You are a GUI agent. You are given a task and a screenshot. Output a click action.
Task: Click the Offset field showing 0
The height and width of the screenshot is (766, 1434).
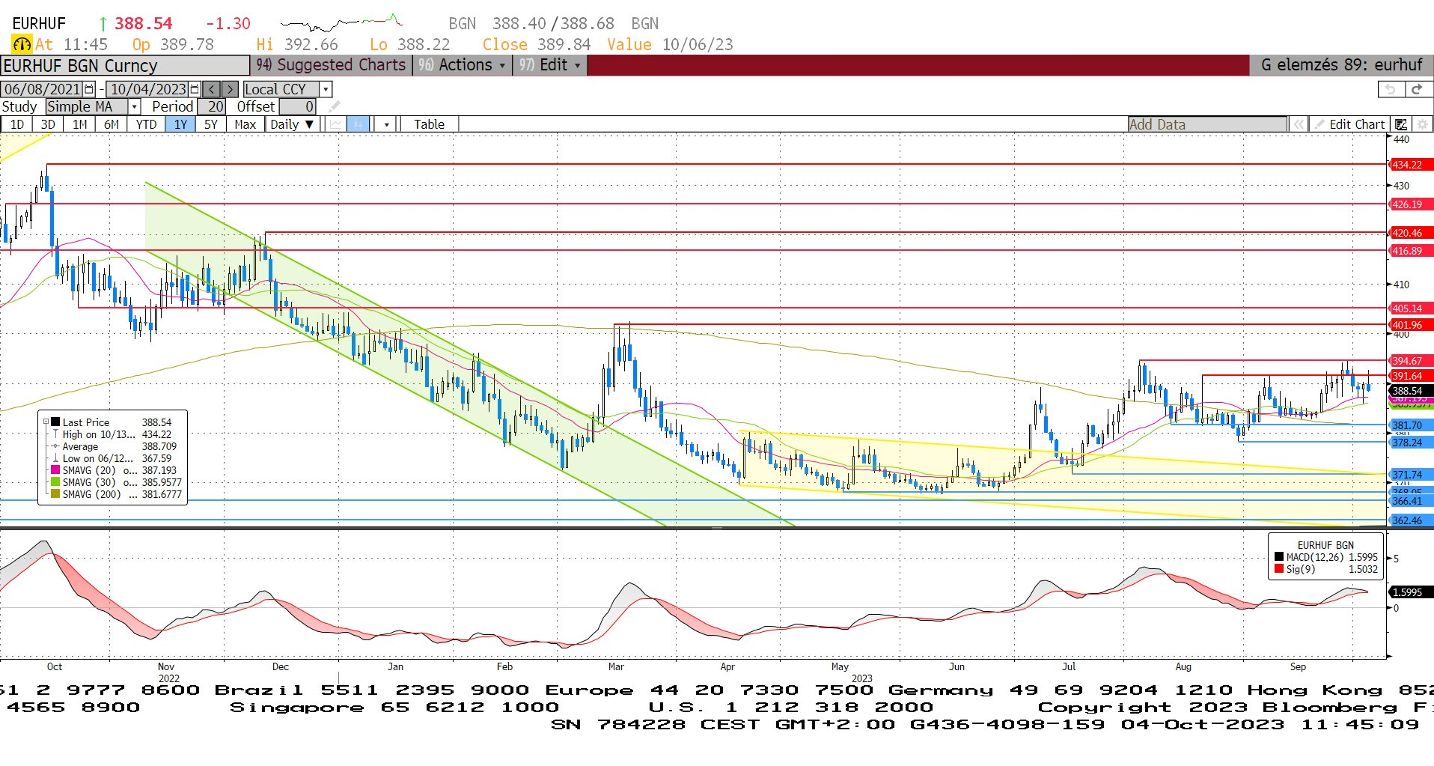298,106
